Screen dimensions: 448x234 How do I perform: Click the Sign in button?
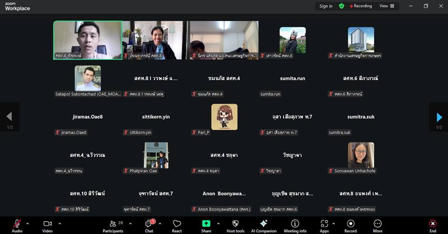tap(326, 6)
